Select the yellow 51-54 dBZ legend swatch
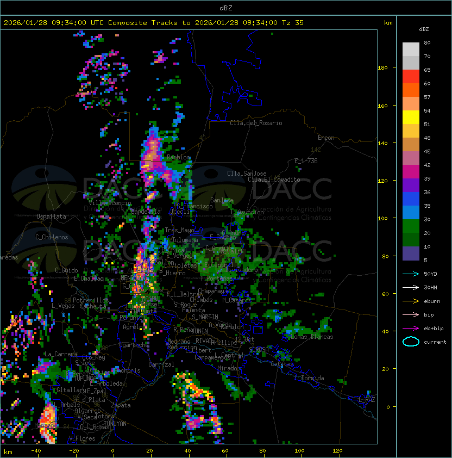This screenshot has height=458, width=452. click(411, 117)
